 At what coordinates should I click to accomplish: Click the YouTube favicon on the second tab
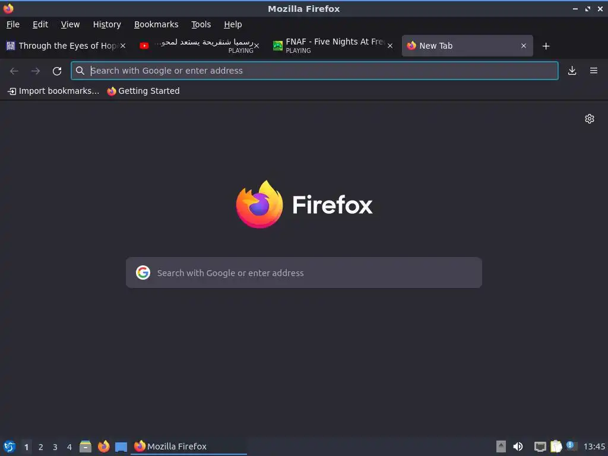coord(144,46)
